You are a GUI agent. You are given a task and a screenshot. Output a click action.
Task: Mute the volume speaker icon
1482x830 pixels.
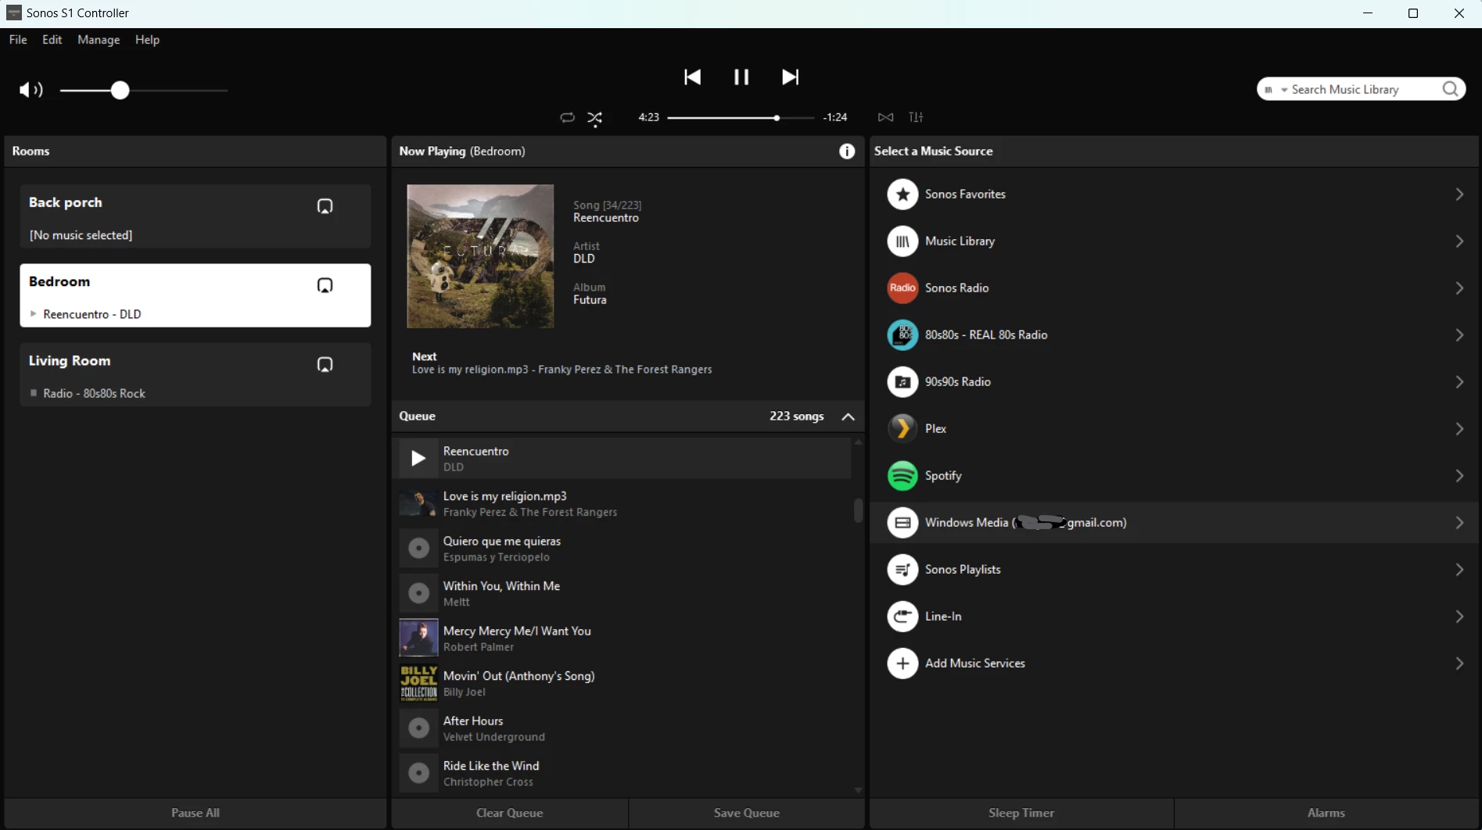coord(31,90)
